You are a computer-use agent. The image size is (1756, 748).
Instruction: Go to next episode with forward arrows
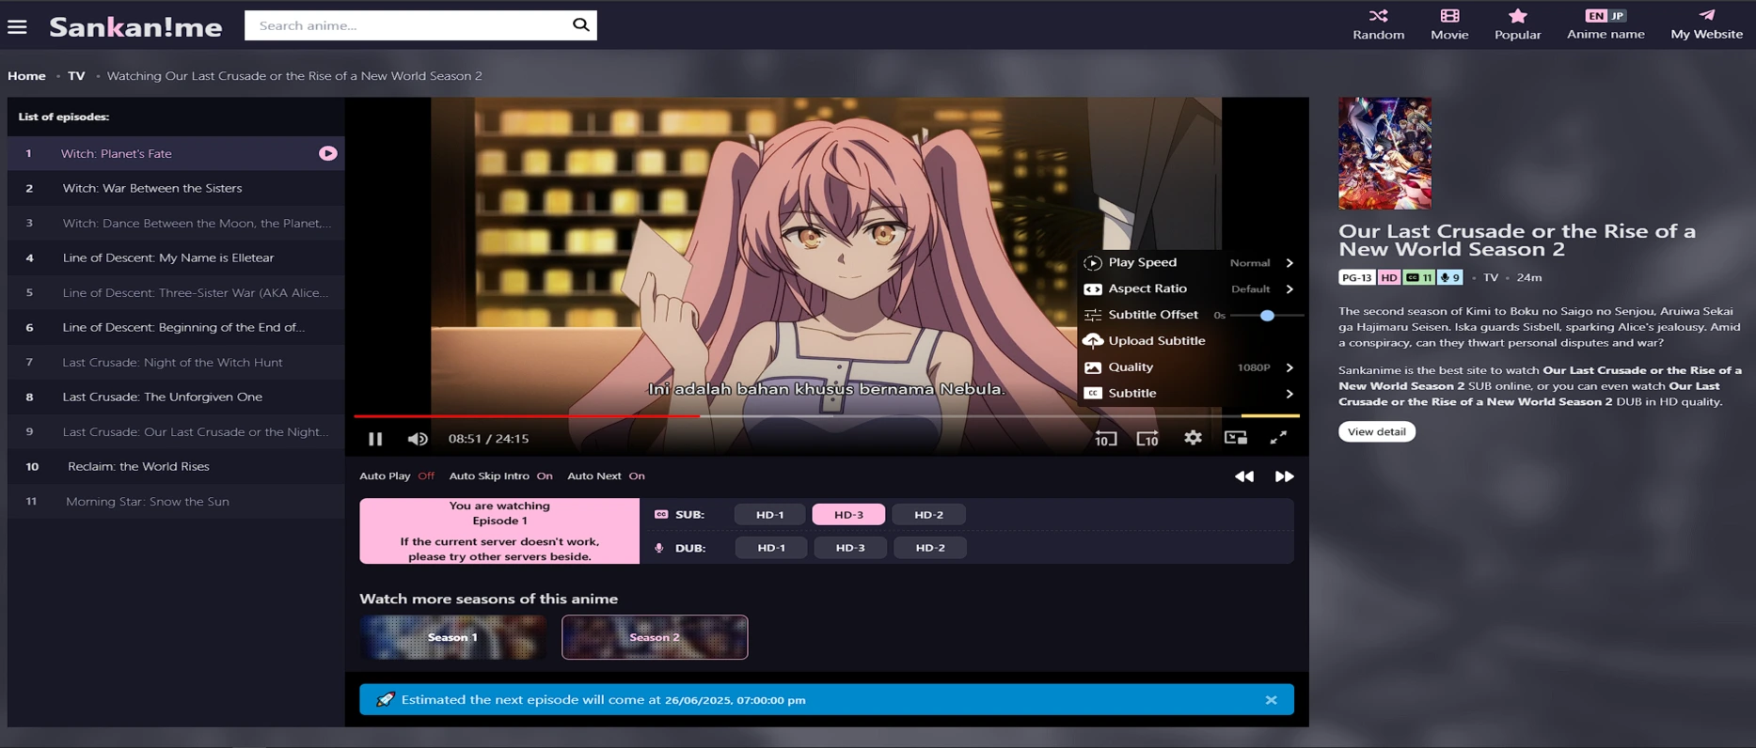coord(1284,476)
